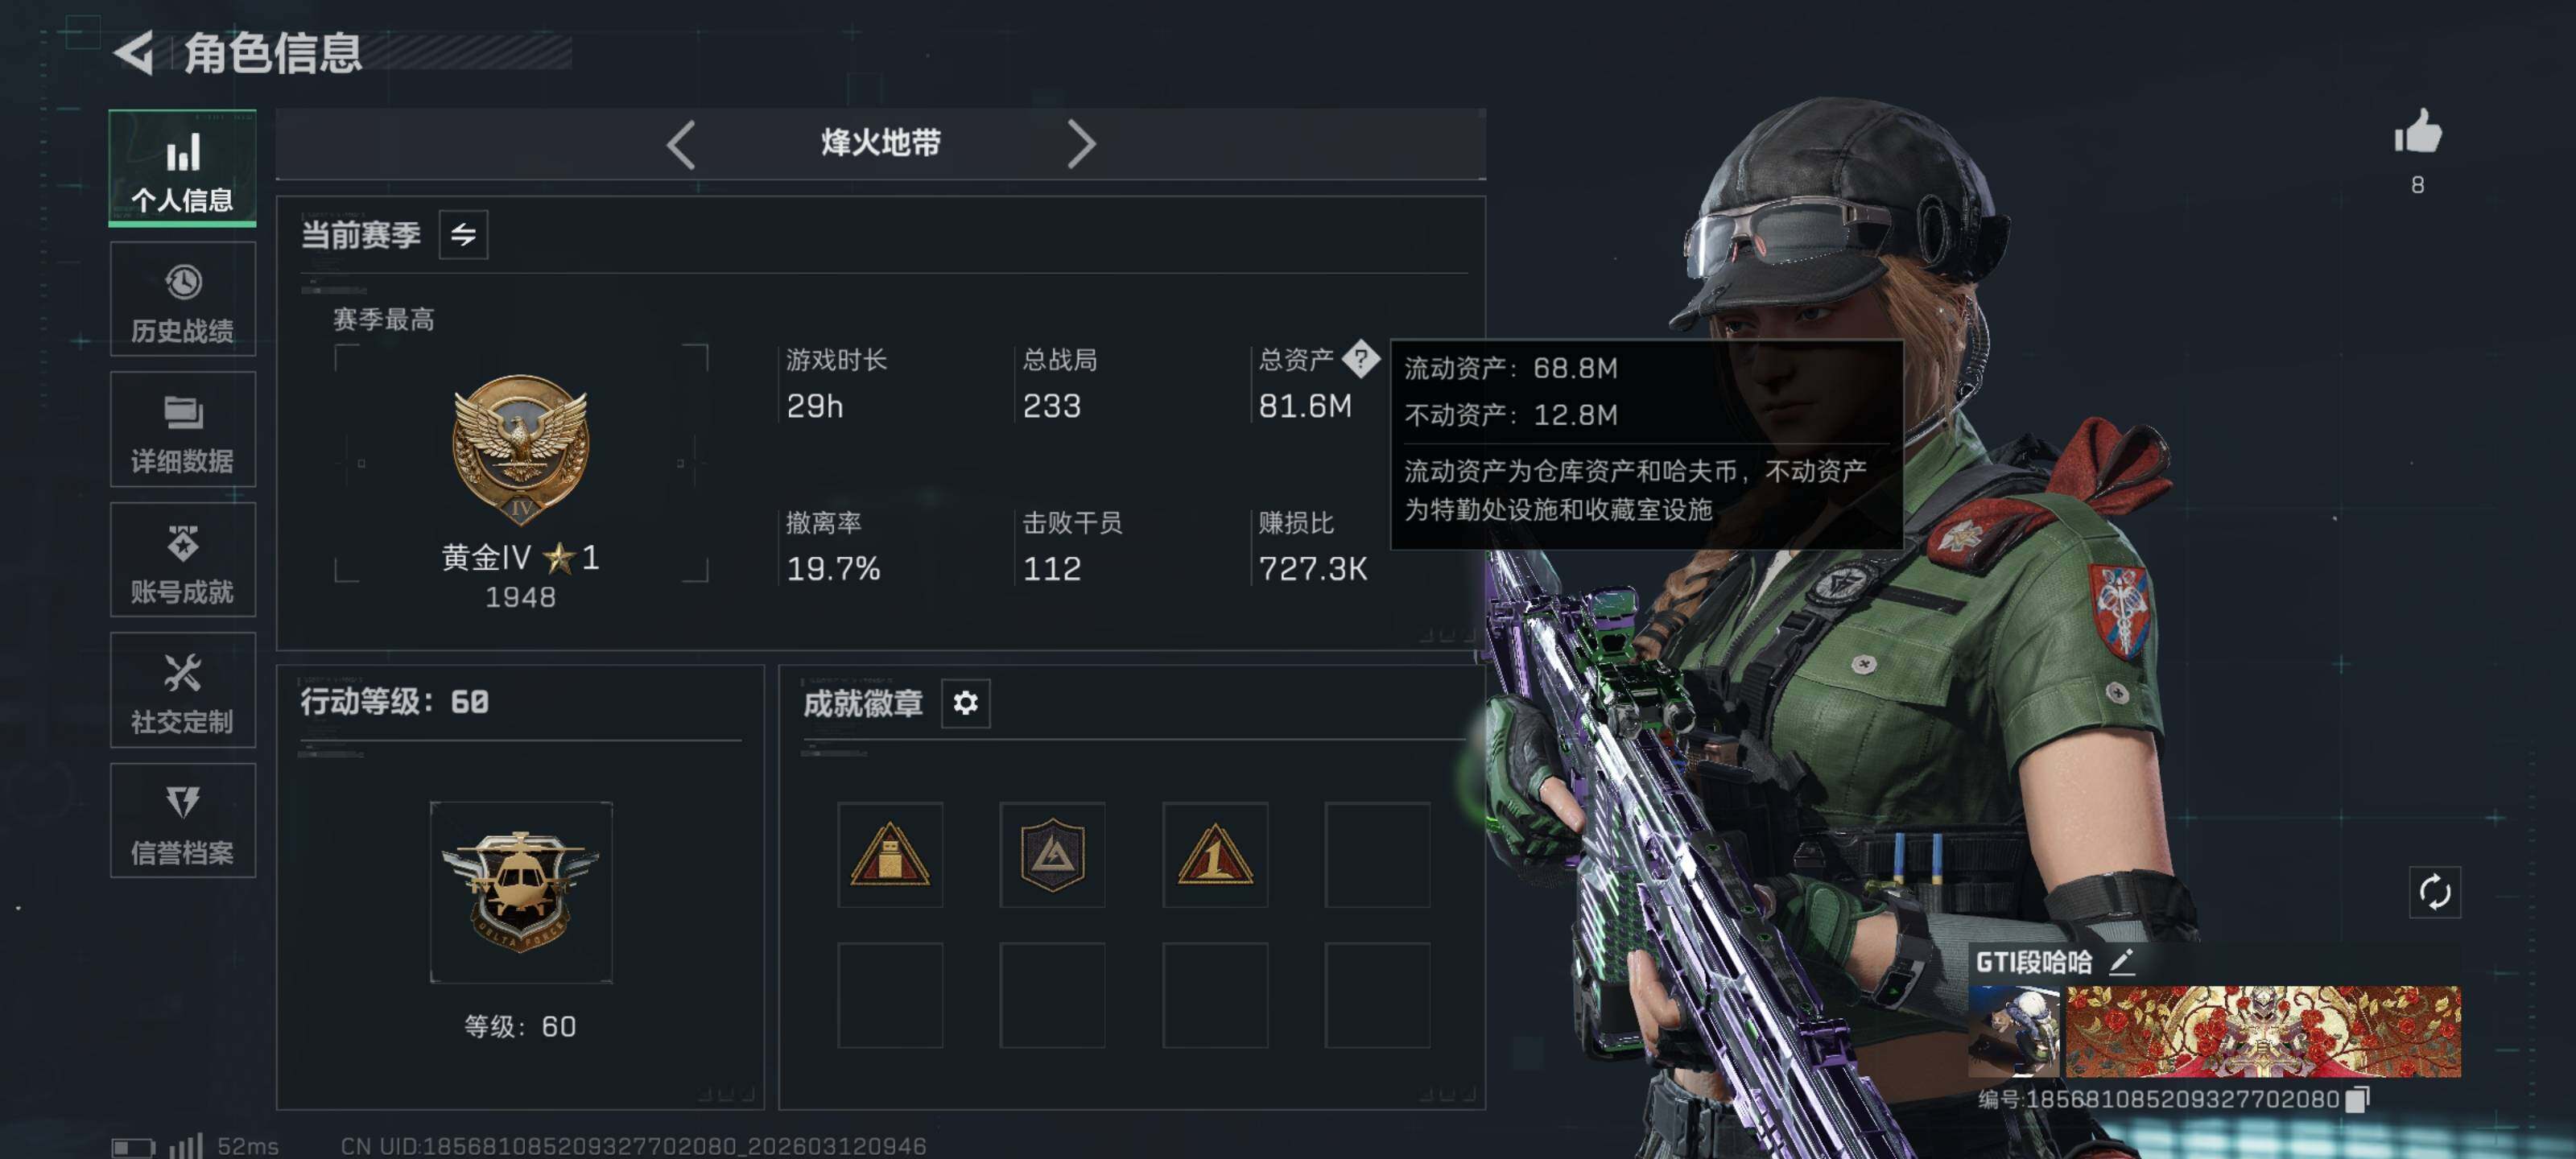Click the question mark next to 总资产
This screenshot has height=1159, width=2576.
1360,358
